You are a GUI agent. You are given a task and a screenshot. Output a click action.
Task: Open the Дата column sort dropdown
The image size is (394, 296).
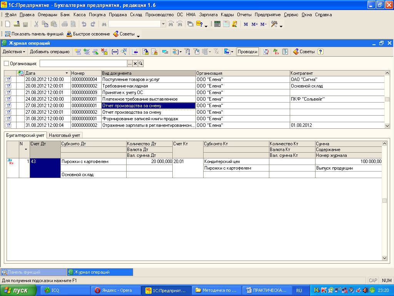tap(67, 73)
